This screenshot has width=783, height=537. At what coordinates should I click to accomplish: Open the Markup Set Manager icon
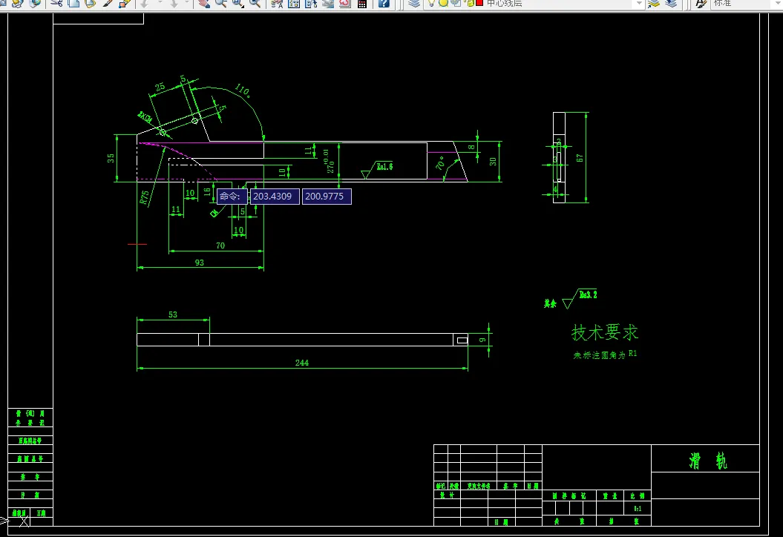coord(345,4)
